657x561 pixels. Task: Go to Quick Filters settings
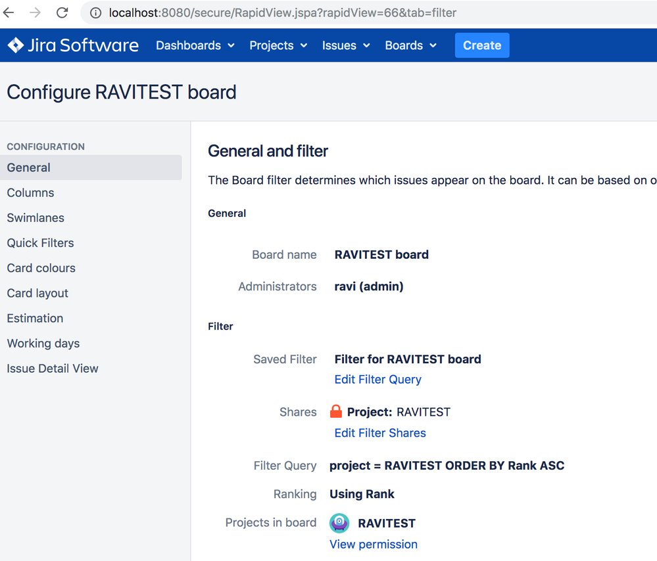(40, 243)
